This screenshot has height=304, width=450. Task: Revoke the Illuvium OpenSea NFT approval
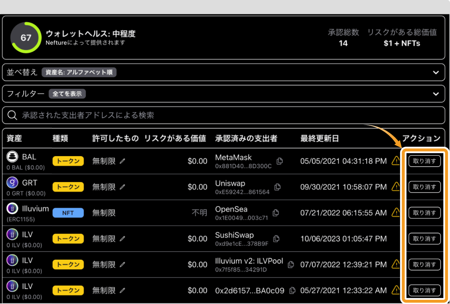424,213
